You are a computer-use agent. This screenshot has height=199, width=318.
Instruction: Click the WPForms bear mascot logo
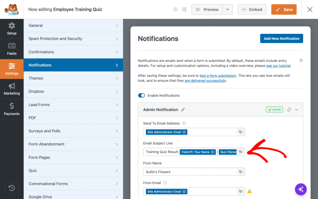12,9
